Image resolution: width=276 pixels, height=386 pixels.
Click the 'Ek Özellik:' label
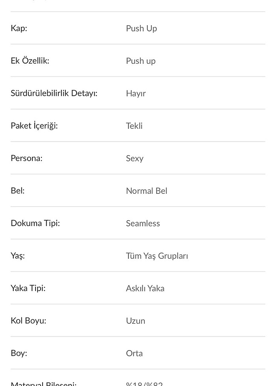(30, 61)
